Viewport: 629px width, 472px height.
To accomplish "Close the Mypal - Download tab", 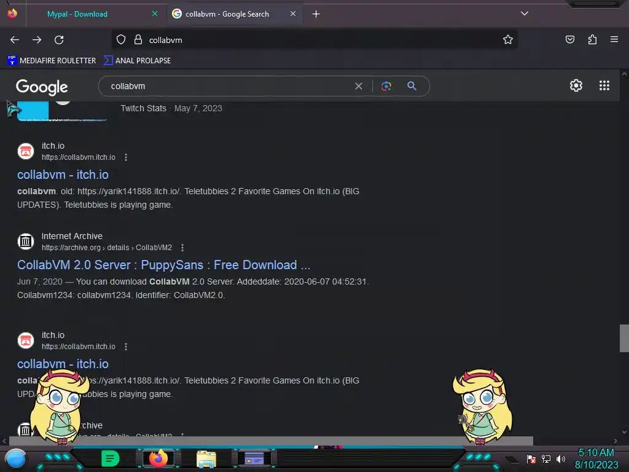I will tap(155, 14).
